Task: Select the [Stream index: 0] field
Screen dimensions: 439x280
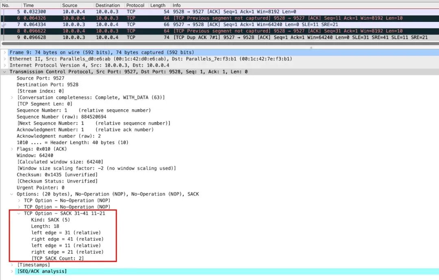Action: click(40, 91)
